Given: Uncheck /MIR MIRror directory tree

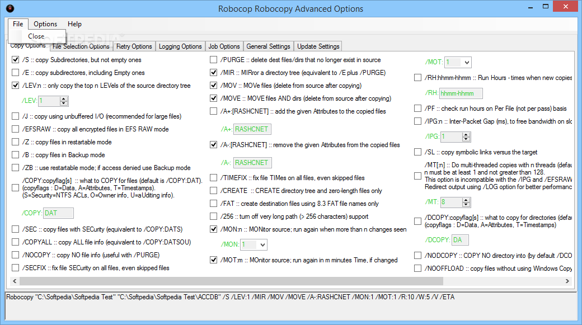Looking at the screenshot, I should (x=213, y=73).
